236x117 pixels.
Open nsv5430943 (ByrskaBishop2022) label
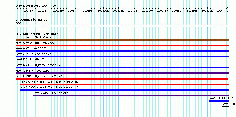click(x=39, y=76)
